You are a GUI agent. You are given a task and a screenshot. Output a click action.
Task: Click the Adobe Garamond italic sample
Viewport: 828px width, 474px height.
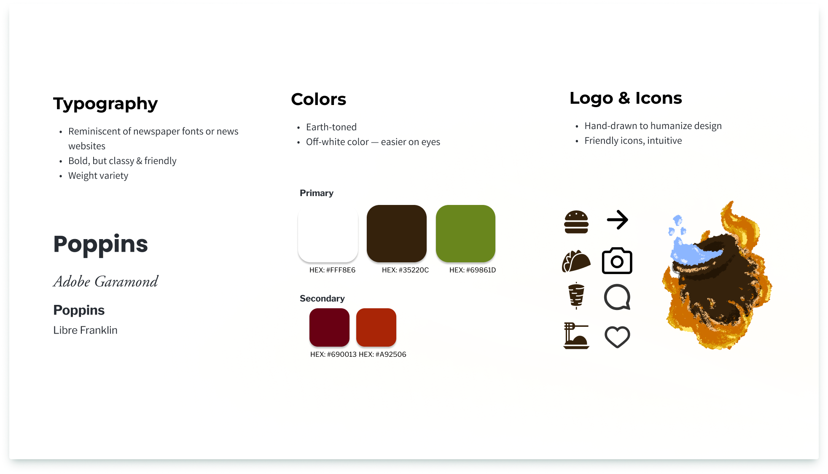[x=105, y=282]
